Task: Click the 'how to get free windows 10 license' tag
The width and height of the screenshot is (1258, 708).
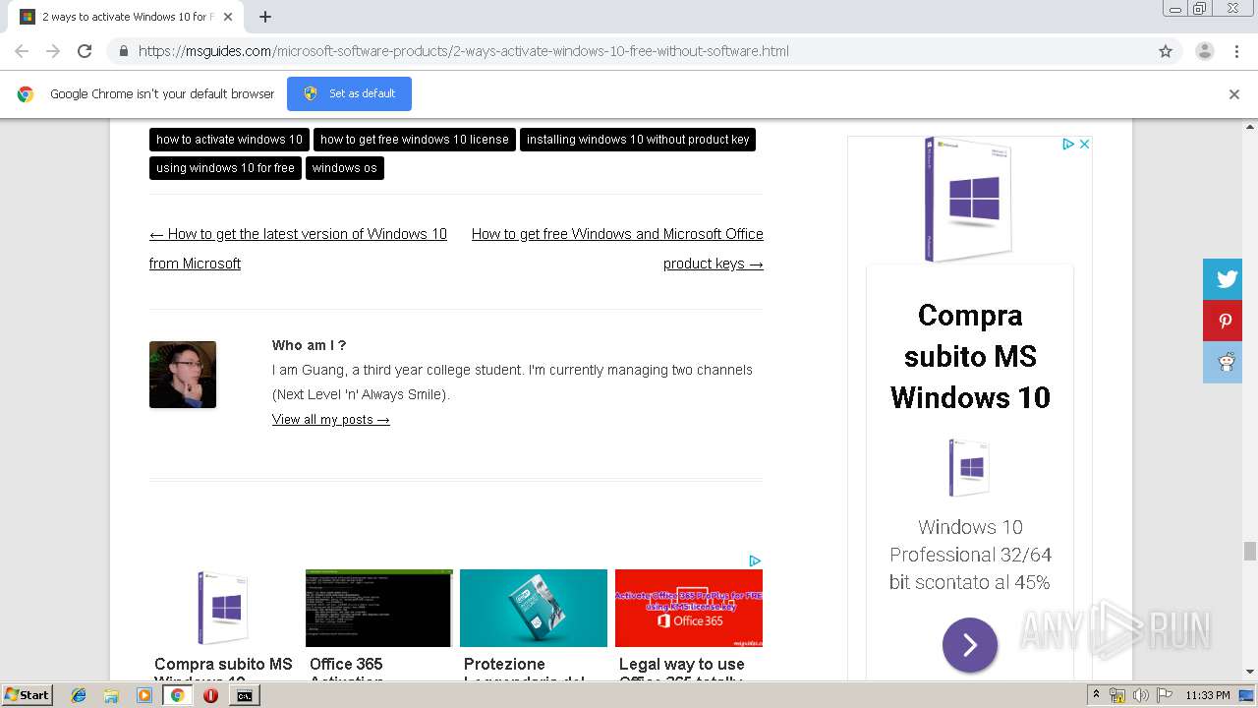Action: 415,140
